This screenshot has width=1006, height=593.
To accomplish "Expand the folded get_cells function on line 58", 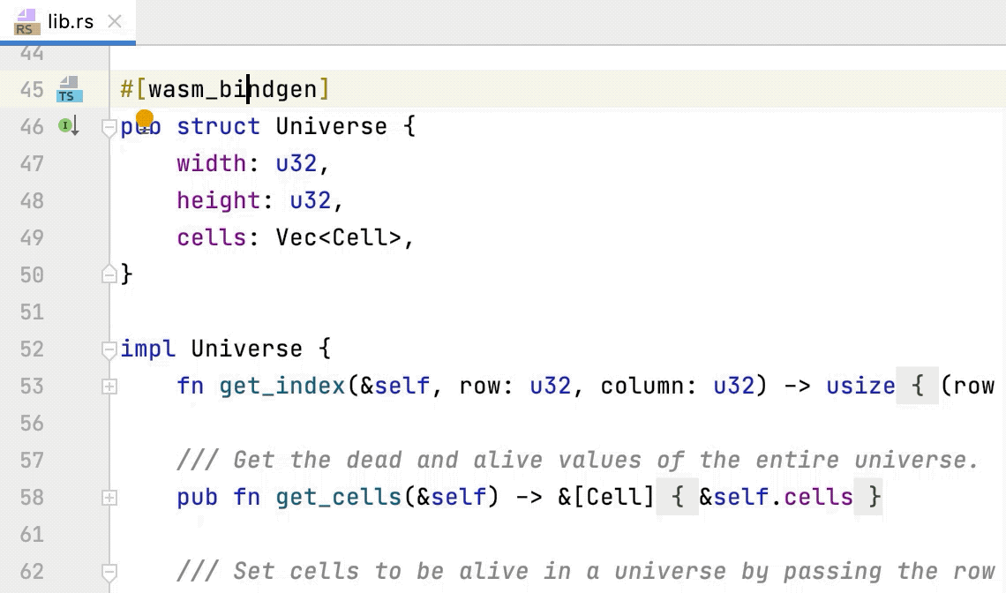I will pos(109,498).
